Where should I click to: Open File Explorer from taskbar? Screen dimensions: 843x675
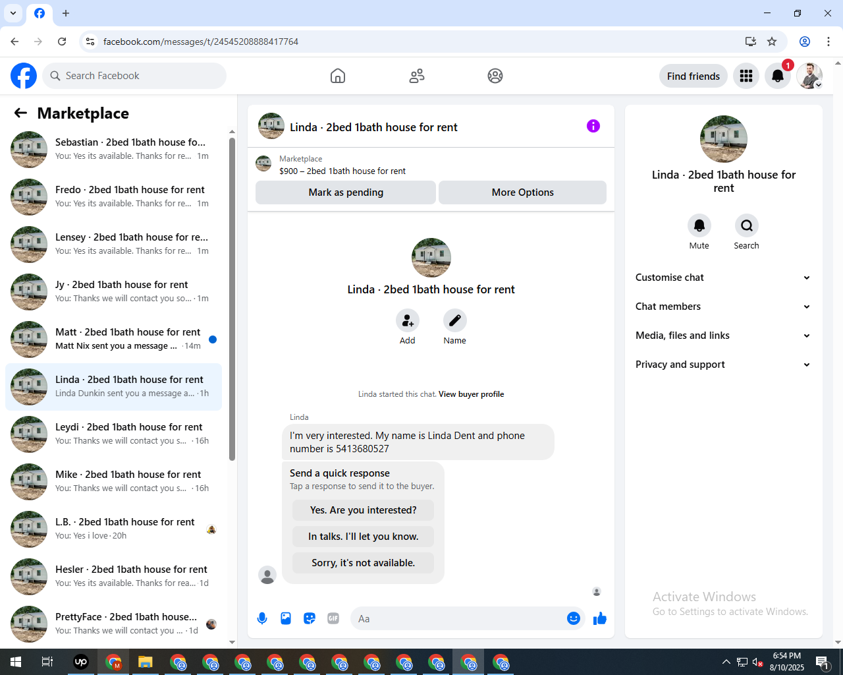pos(146,662)
